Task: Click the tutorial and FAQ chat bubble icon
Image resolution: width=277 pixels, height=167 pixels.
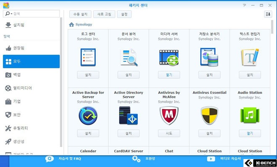Action: tap(50, 159)
